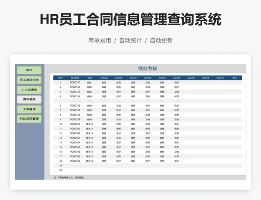Select employee ID cell TQ00158

pos(75,115)
